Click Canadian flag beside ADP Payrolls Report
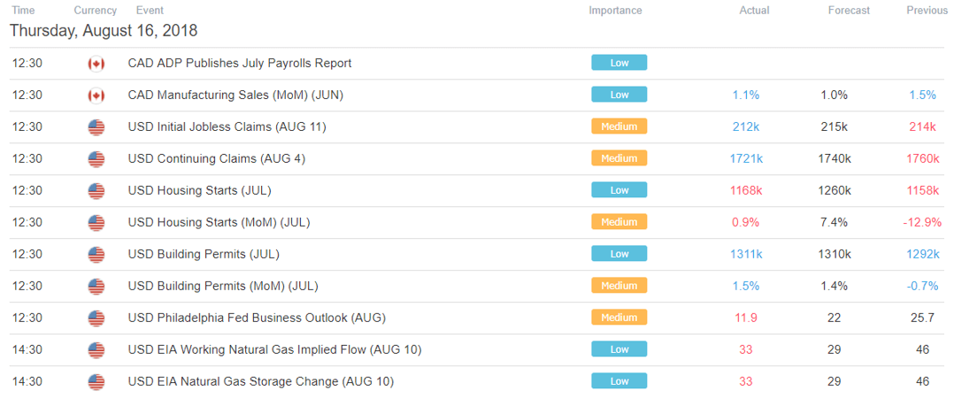The image size is (954, 399). 96,64
